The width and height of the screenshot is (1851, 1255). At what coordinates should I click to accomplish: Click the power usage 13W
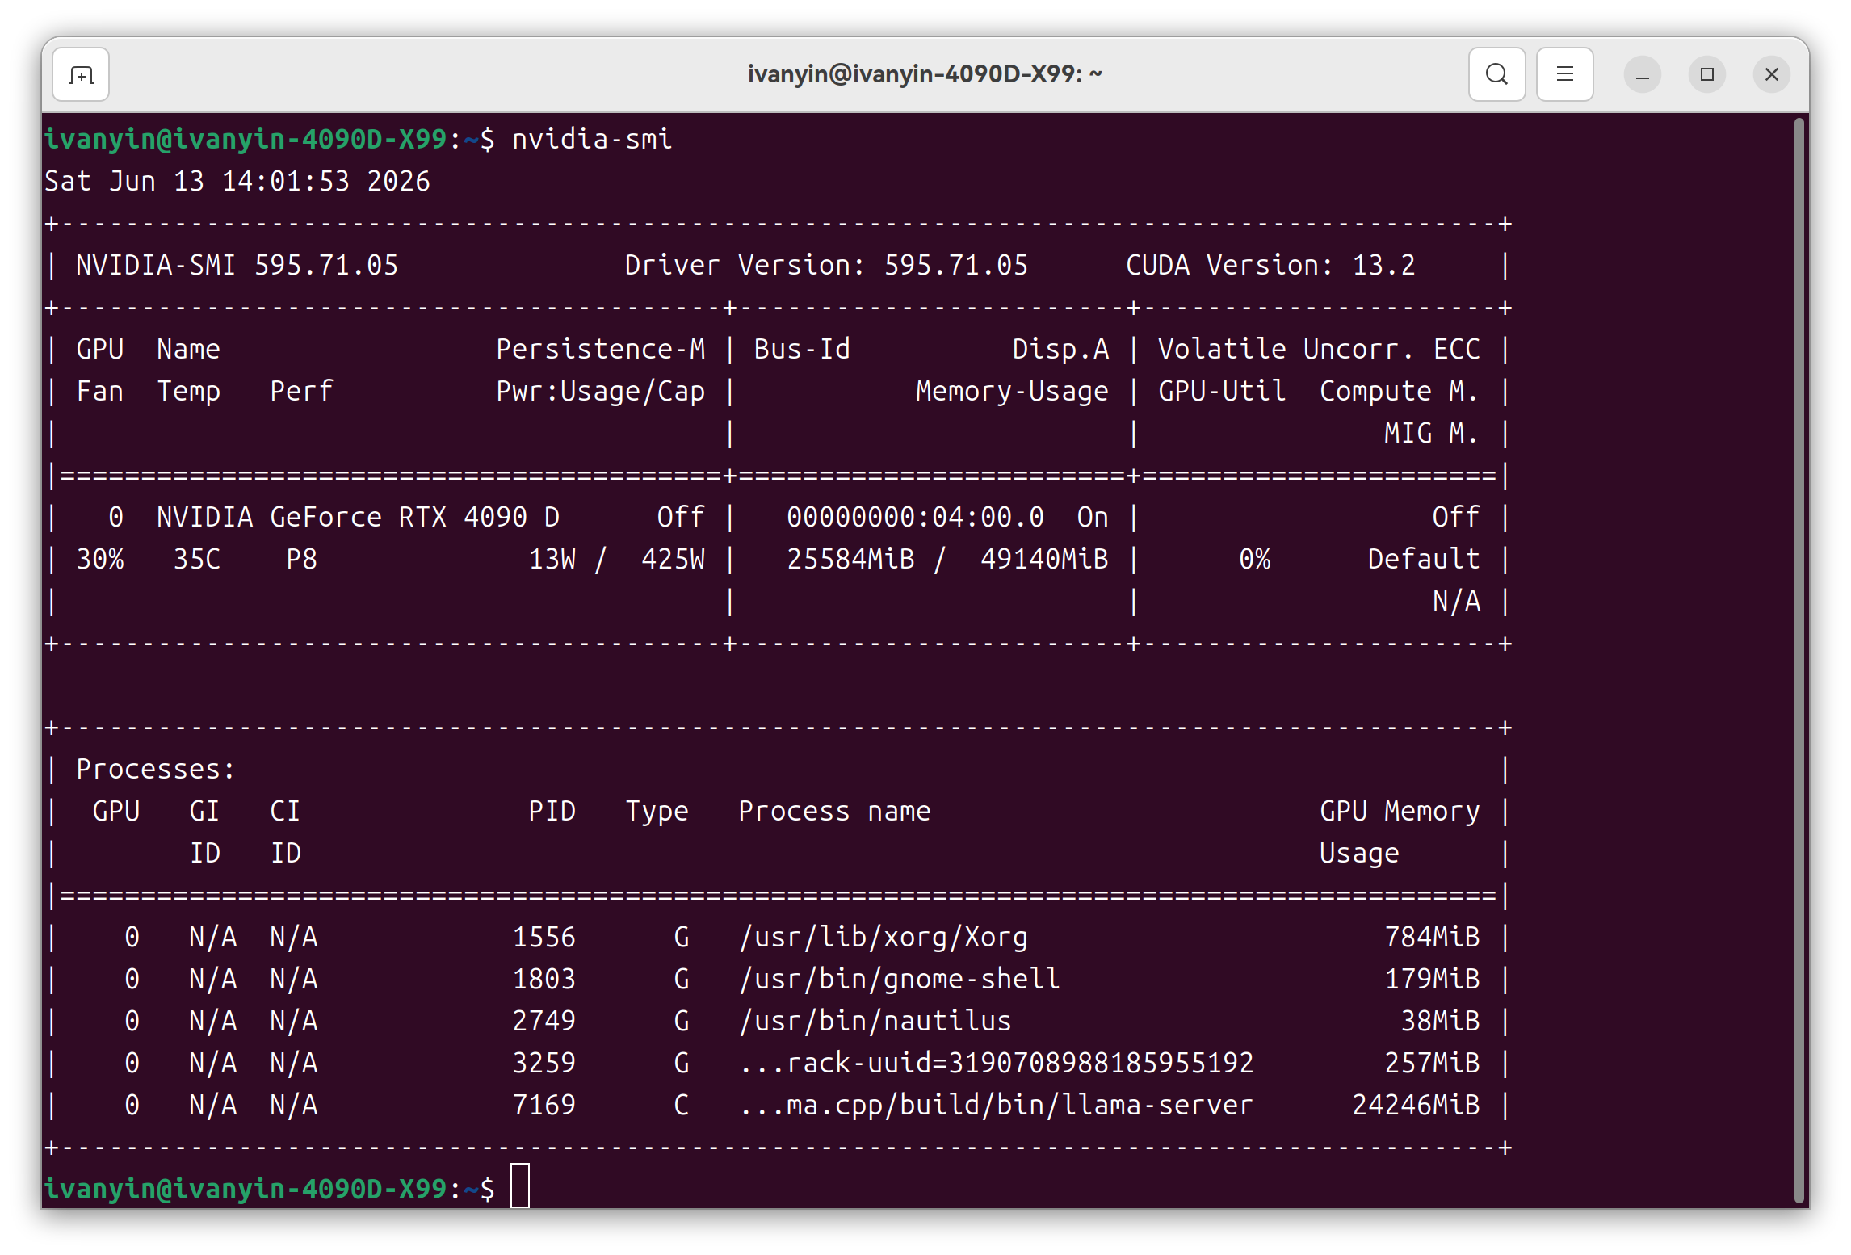tap(552, 559)
